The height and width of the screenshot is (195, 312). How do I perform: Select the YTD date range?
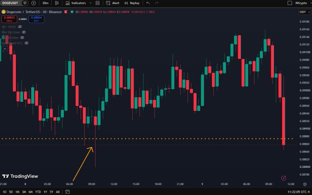[x=38, y=192]
